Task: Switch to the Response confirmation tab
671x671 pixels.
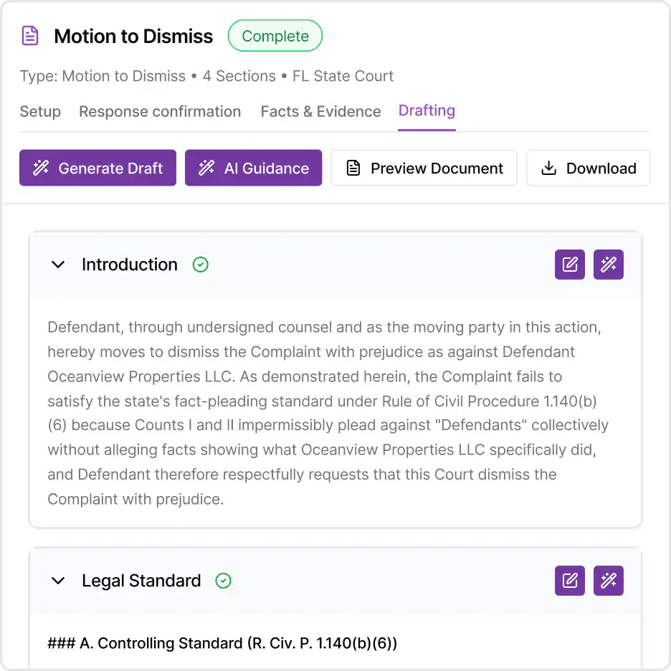Action: [160, 112]
